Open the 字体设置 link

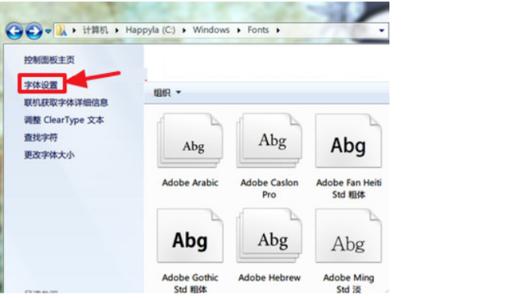pos(41,85)
